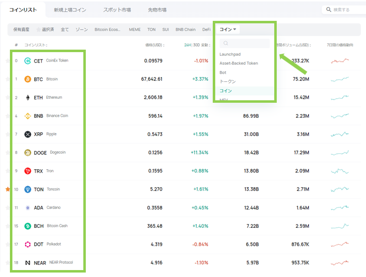Switch to 先物市場 tab

point(157,10)
